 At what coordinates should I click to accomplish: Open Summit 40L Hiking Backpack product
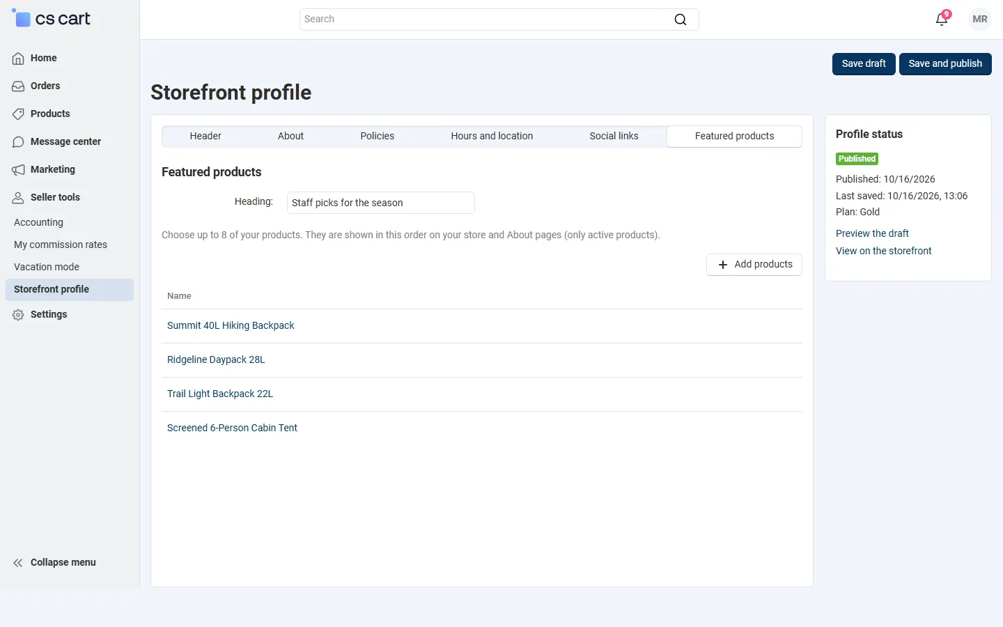pyautogui.click(x=231, y=325)
